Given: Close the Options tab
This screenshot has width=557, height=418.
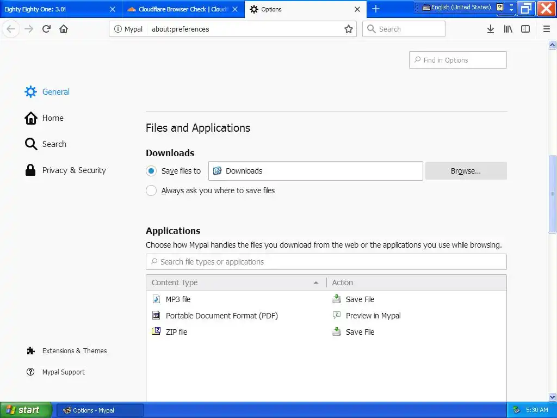Looking at the screenshot, I should [x=357, y=9].
